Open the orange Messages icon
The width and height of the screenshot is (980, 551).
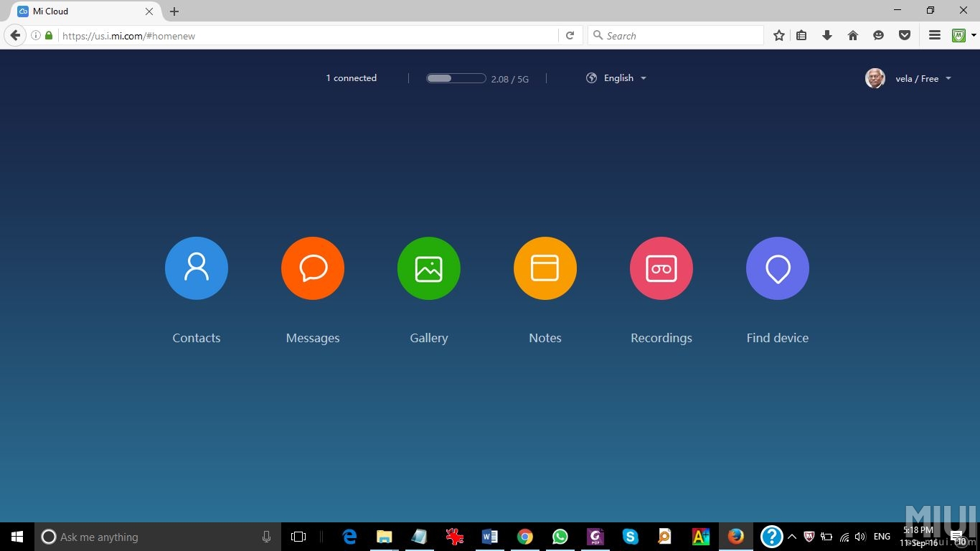313,268
